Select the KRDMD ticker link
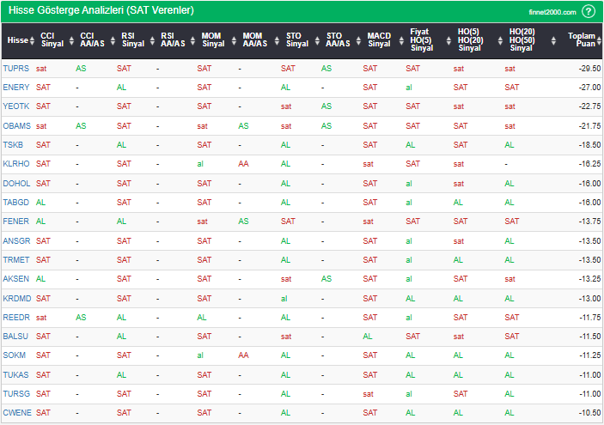 pos(16,298)
